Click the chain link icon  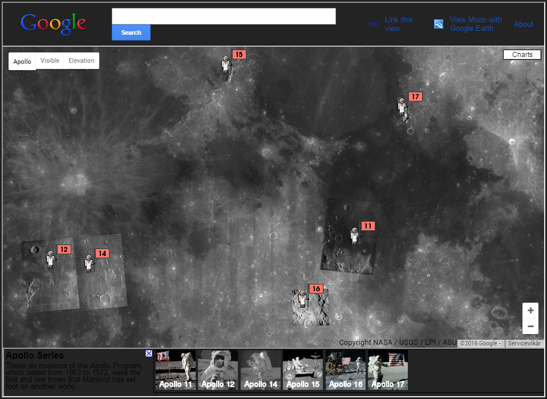coord(374,25)
